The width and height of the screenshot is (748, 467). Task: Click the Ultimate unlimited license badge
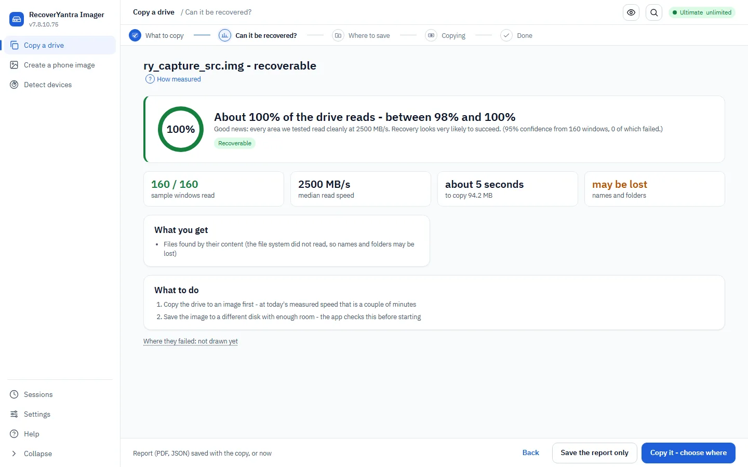(x=702, y=12)
